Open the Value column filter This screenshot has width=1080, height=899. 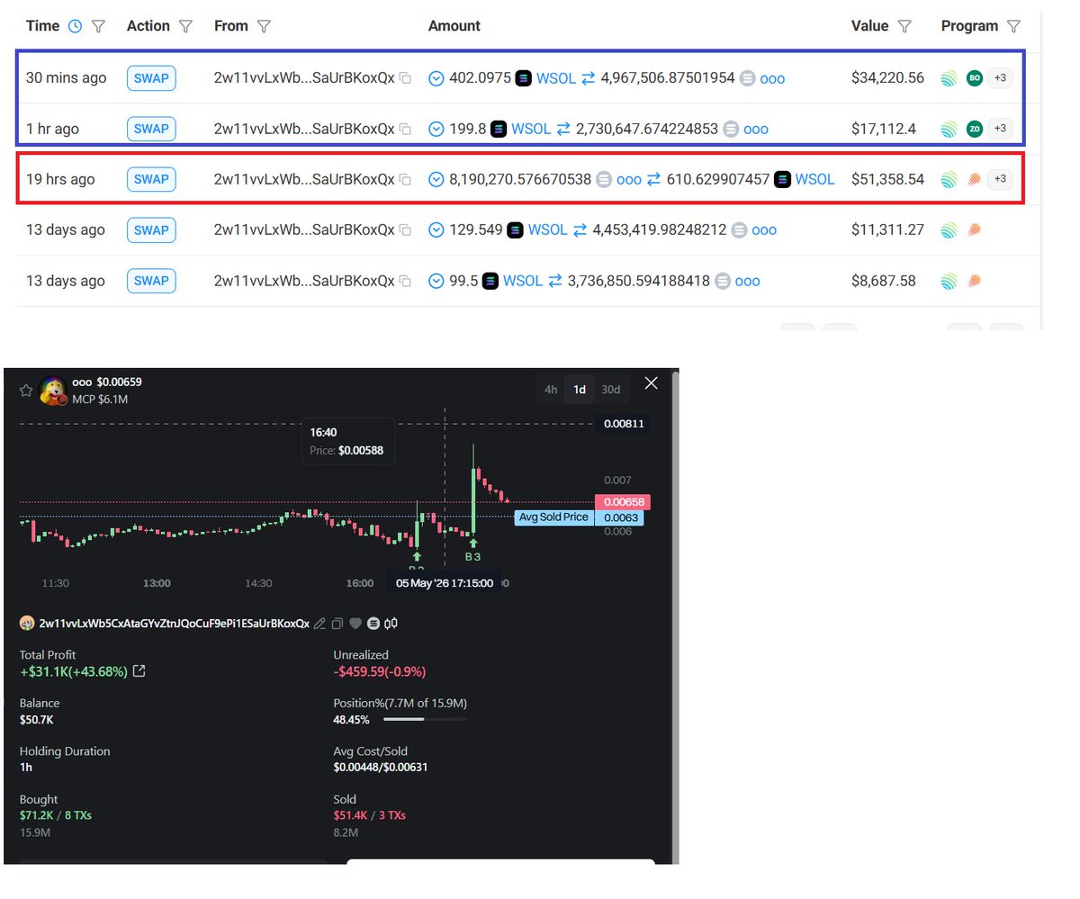[x=905, y=26]
